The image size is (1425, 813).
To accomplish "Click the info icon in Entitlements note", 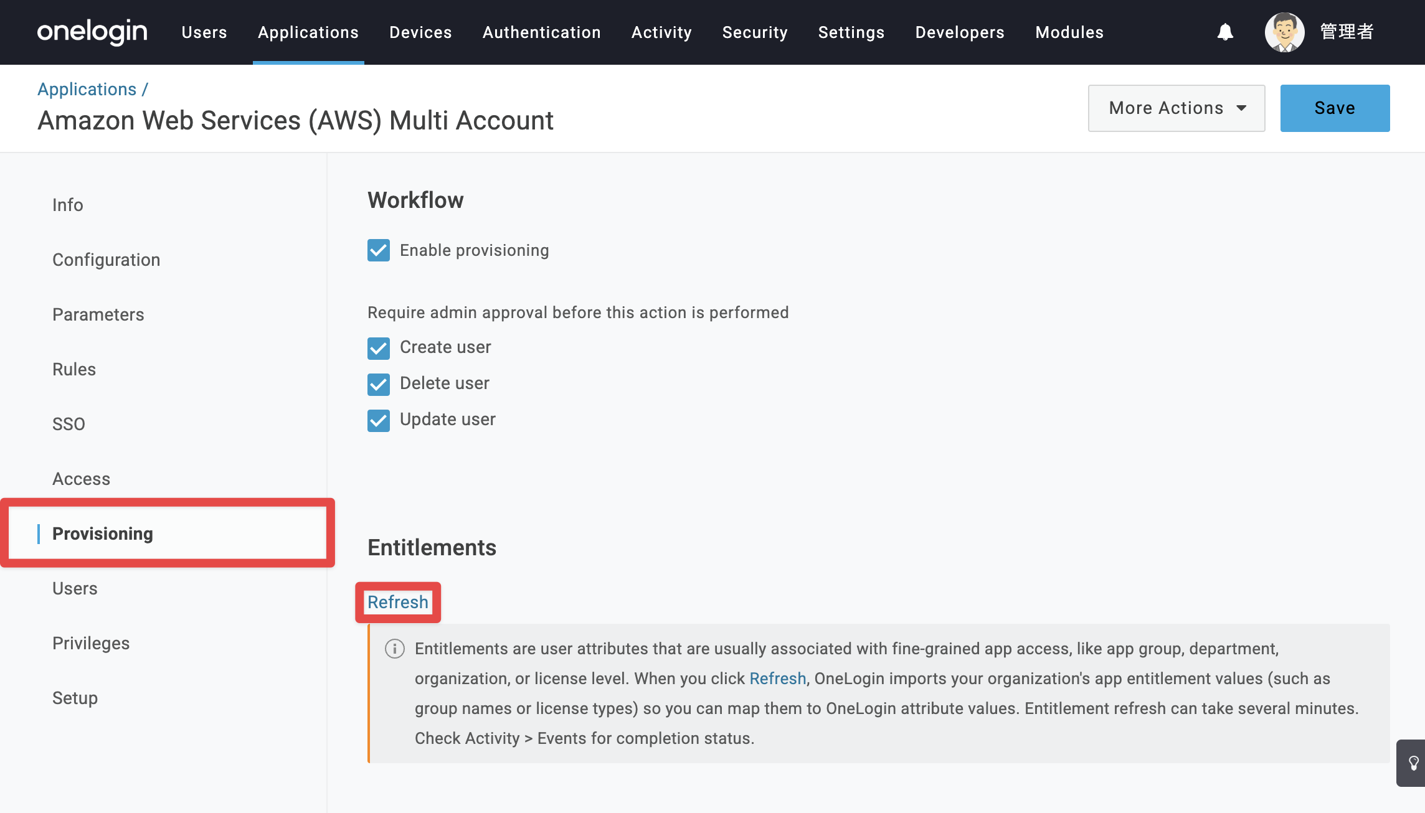I will tap(395, 649).
